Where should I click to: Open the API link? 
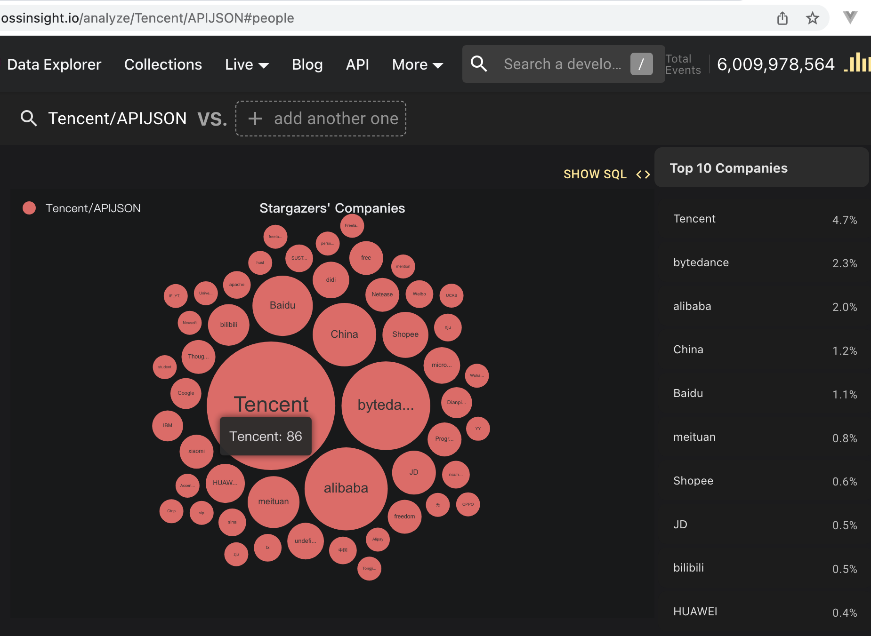pyautogui.click(x=357, y=64)
